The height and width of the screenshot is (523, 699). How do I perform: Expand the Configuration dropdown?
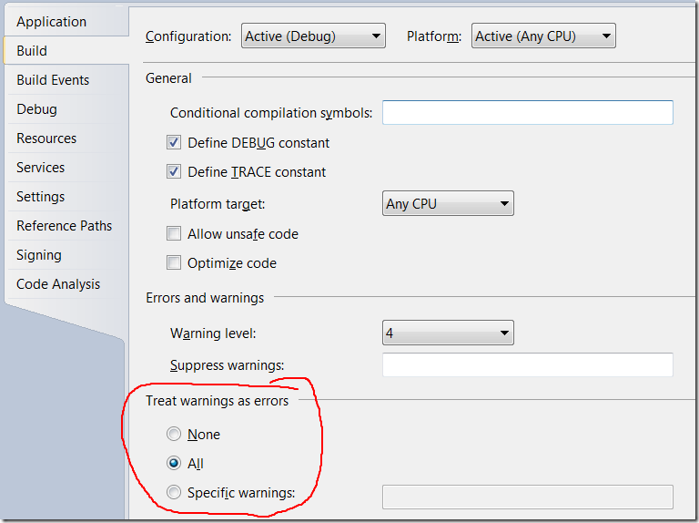point(313,36)
